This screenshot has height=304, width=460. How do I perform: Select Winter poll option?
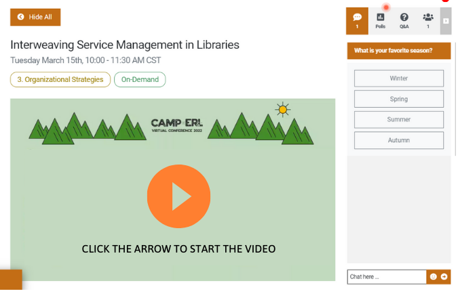click(398, 79)
